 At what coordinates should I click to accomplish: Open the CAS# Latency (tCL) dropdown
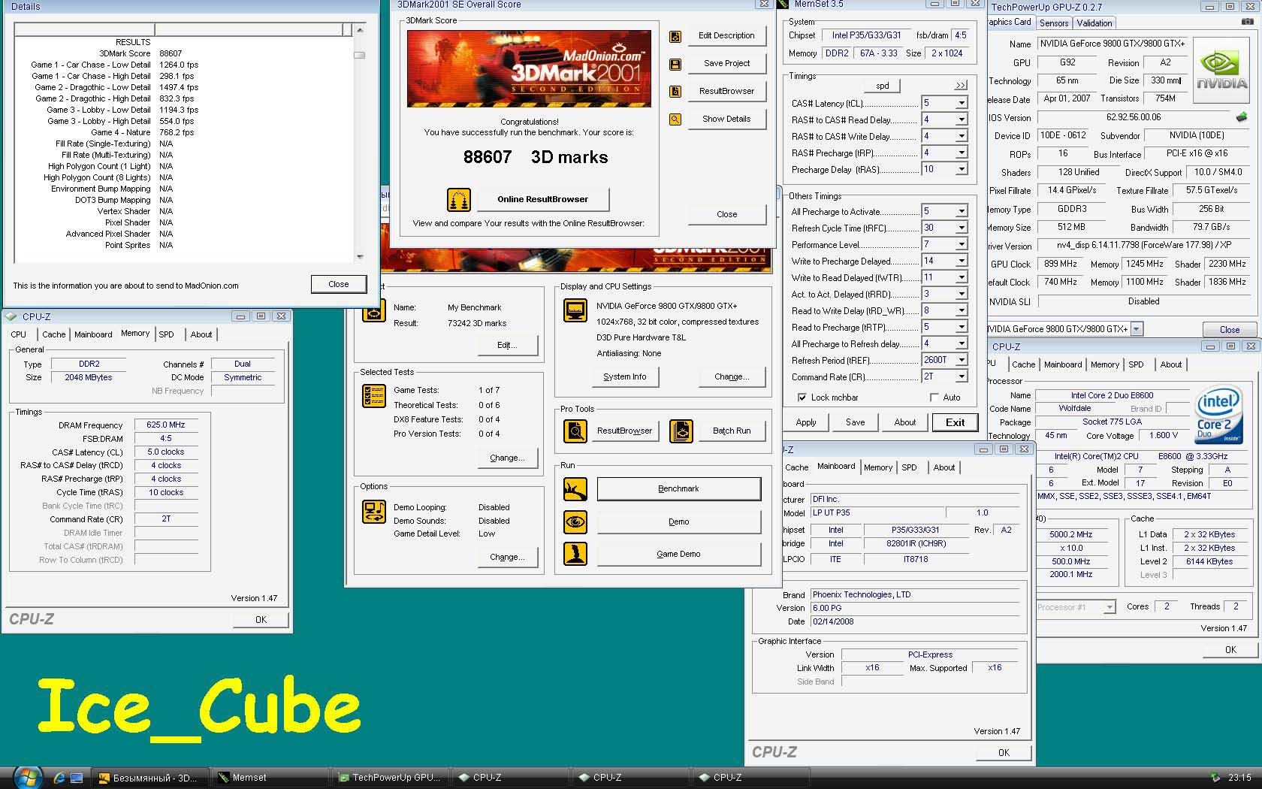(x=962, y=103)
